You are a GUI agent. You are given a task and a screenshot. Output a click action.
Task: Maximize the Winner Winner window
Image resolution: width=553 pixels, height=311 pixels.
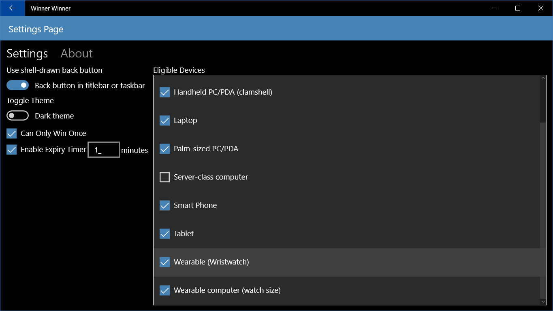click(x=518, y=8)
